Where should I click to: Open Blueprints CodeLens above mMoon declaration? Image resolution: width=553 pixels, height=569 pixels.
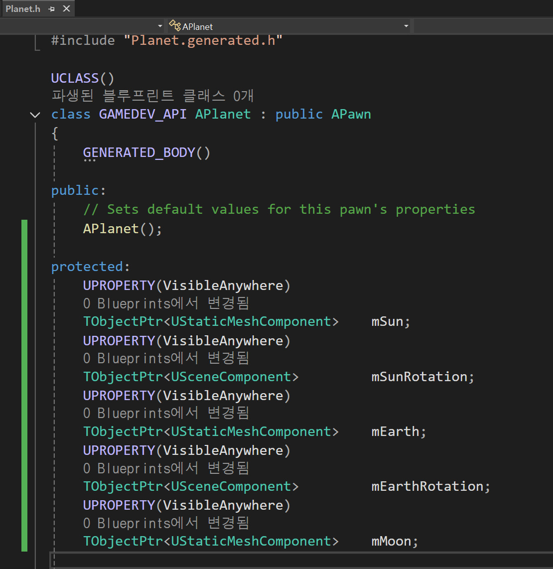coord(166,523)
